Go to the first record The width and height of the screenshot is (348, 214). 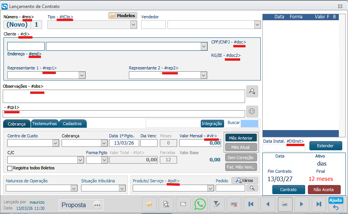coord(251,204)
